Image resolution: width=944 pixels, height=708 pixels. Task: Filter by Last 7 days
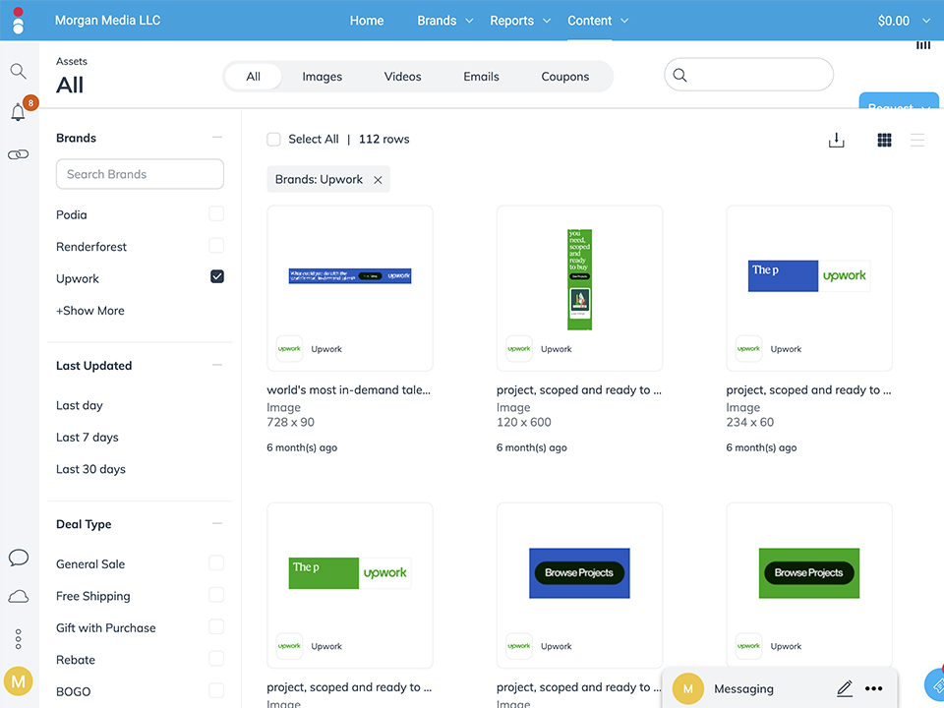tap(88, 438)
